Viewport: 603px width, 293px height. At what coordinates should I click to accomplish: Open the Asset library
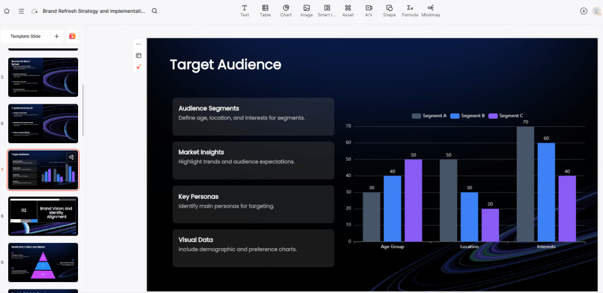[348, 11]
